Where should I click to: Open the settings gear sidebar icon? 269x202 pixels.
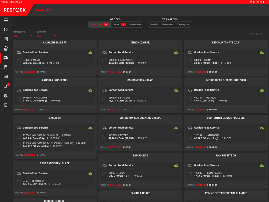[x=6, y=96]
